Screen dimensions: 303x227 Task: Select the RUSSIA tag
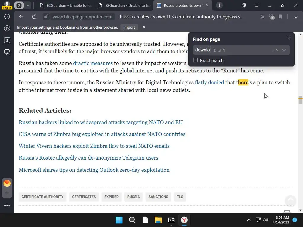pyautogui.click(x=133, y=197)
